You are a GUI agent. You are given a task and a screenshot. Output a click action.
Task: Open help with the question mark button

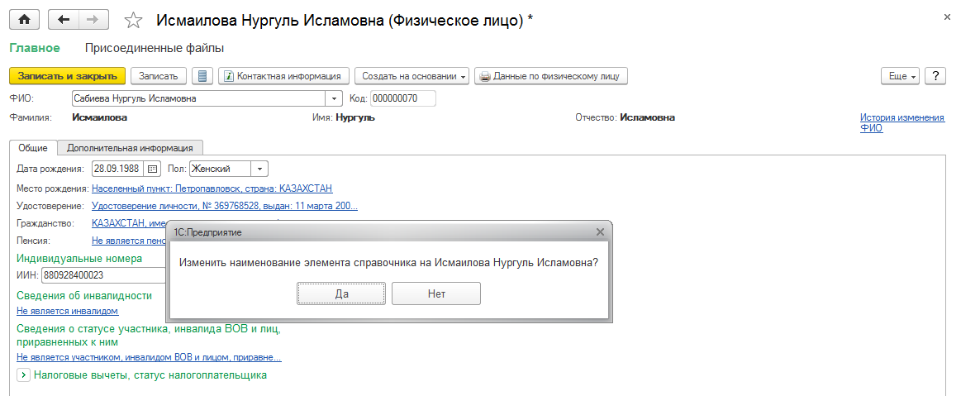[x=935, y=76]
